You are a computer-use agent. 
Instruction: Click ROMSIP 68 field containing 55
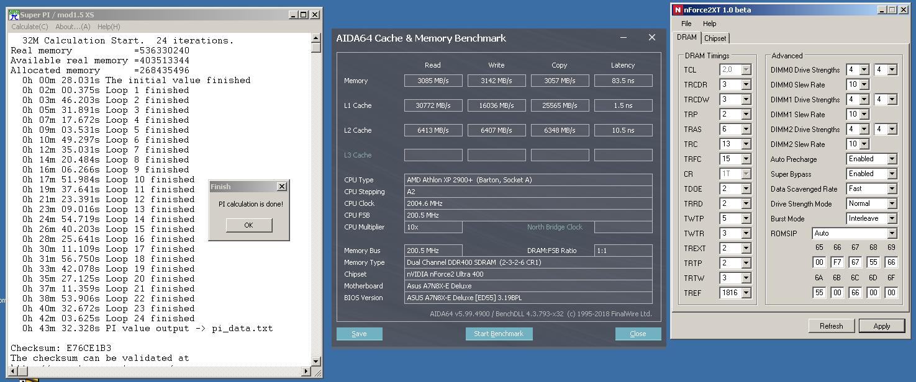(873, 262)
